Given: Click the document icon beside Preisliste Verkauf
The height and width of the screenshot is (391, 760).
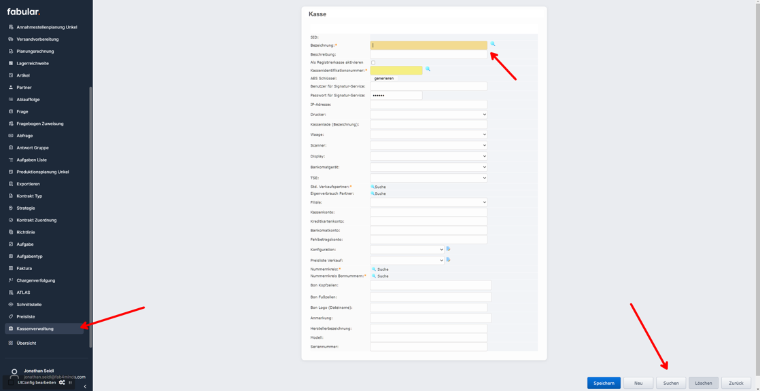Looking at the screenshot, I should 448,260.
